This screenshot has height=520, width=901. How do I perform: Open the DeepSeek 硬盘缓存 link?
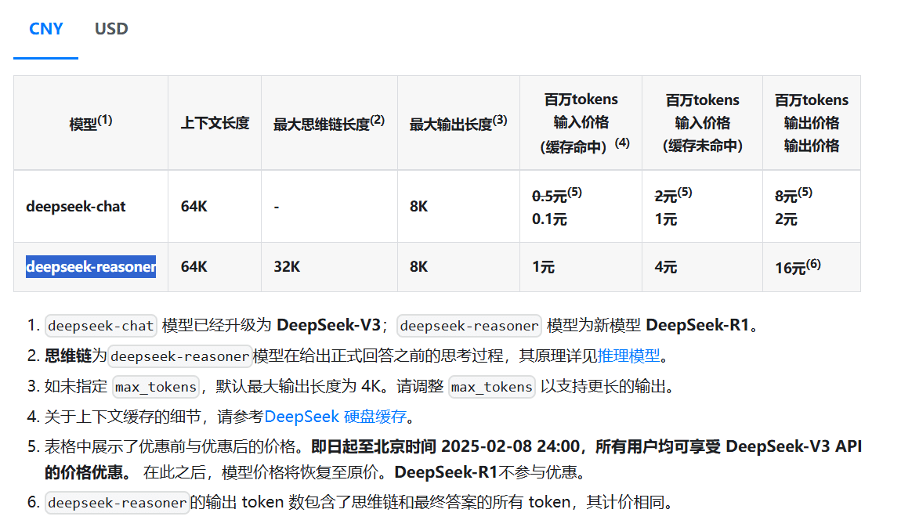(x=337, y=416)
